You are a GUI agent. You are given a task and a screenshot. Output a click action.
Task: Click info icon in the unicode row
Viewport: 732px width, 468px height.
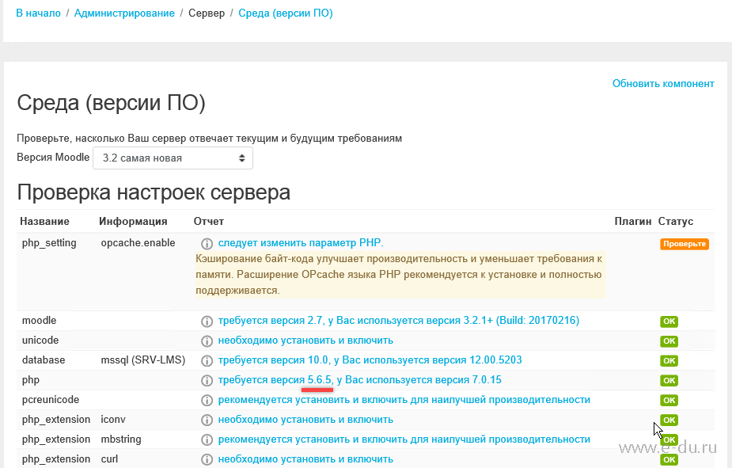point(207,341)
